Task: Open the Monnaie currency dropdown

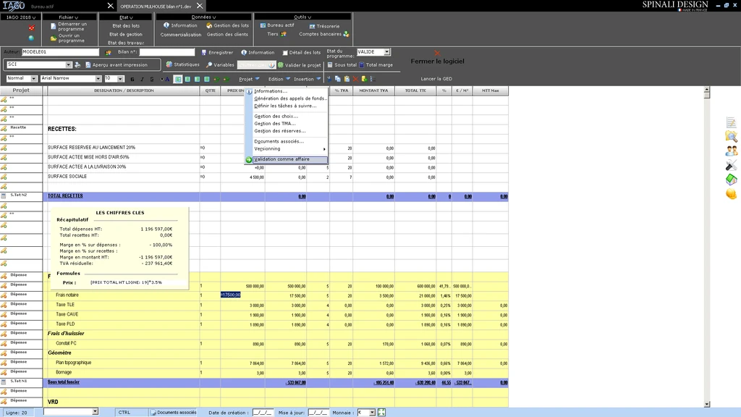Action: coord(372,412)
